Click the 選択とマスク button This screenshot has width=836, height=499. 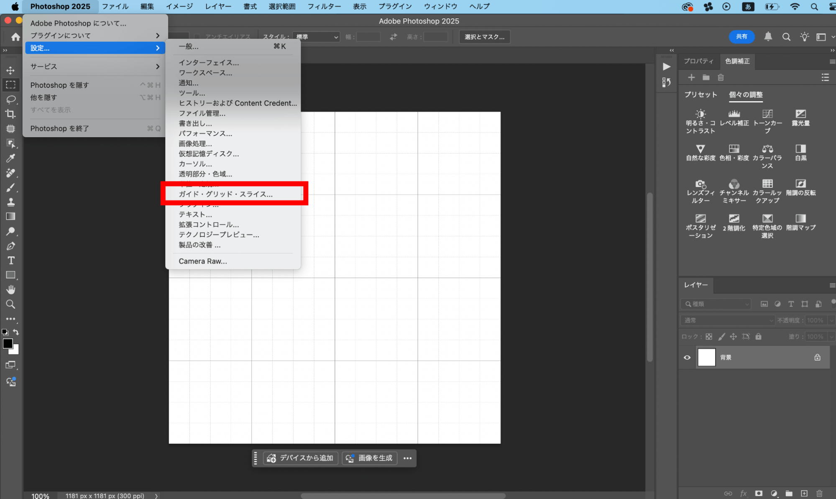click(484, 37)
